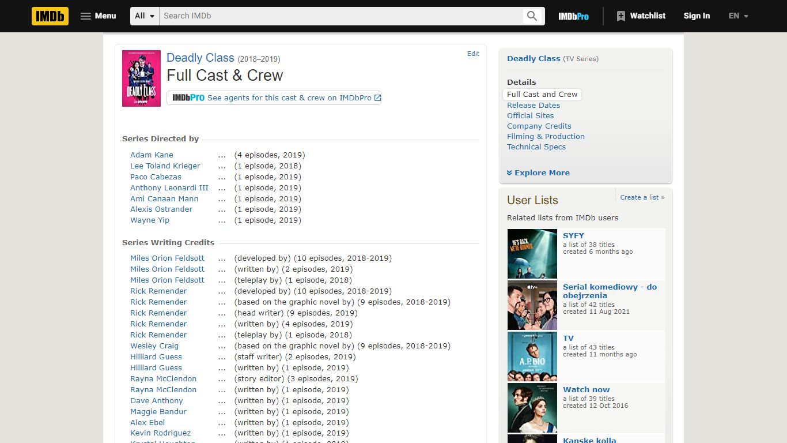Viewport: 787px width, 443px height.
Task: Click the Edit link on the cast page
Action: (x=473, y=54)
